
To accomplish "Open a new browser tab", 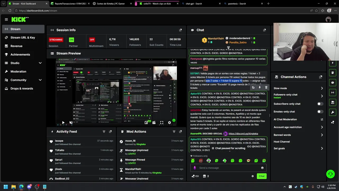I will coord(268,4).
